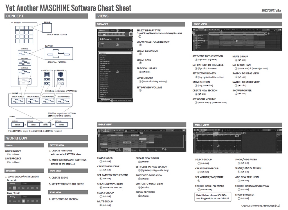Select 808 Southern Kit in the Browser list
The height and width of the screenshot is (210, 288).
105,61
